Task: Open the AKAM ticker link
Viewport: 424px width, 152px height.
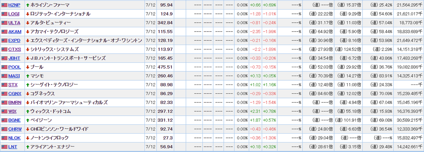Action: click(x=14, y=31)
